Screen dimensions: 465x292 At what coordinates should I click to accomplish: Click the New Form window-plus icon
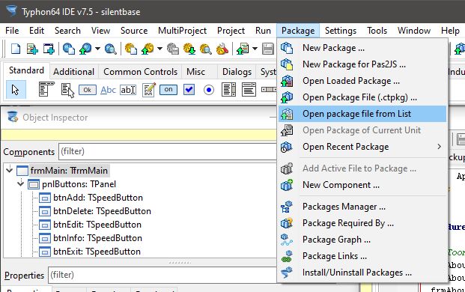[49, 49]
